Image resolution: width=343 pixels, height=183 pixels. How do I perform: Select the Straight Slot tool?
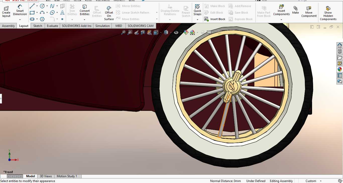[32, 19]
